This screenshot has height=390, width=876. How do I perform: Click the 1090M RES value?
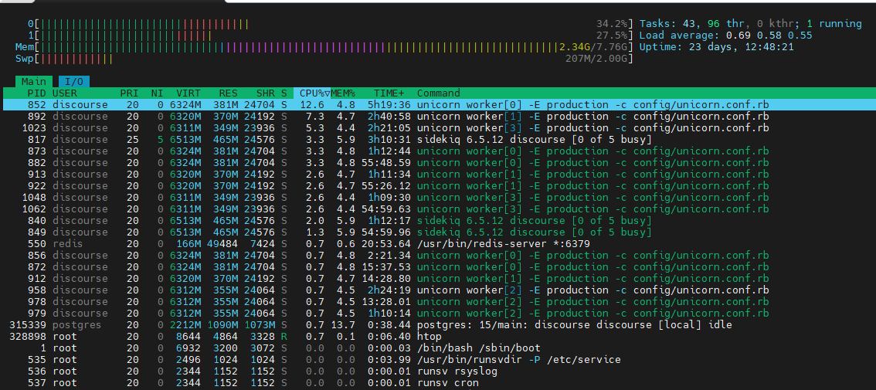[222, 324]
